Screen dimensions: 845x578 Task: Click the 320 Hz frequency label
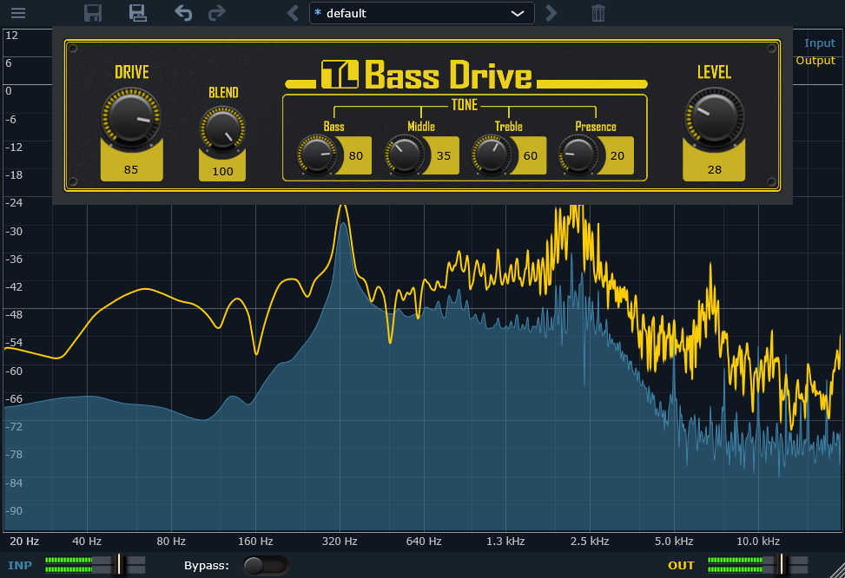[340, 542]
